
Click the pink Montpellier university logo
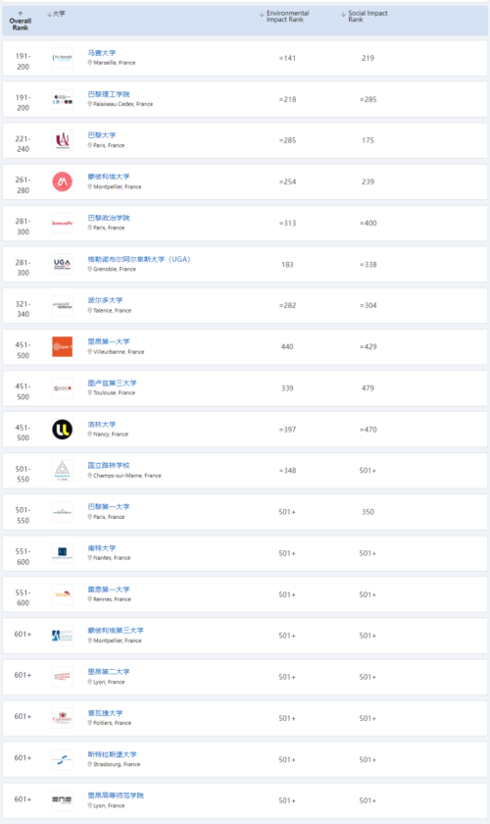click(62, 181)
